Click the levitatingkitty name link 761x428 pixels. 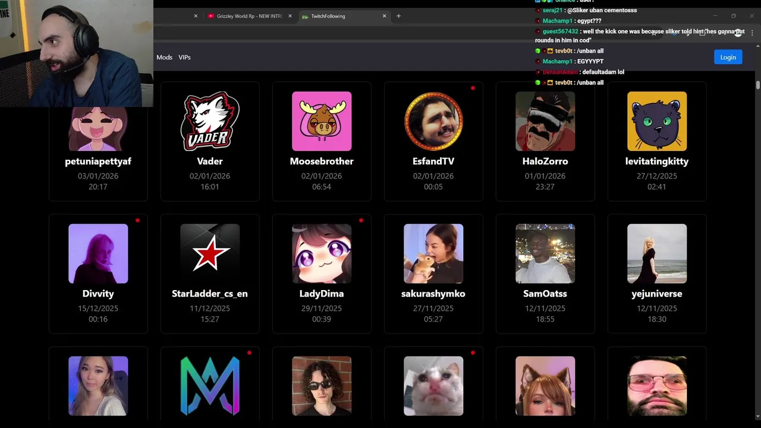click(x=657, y=161)
